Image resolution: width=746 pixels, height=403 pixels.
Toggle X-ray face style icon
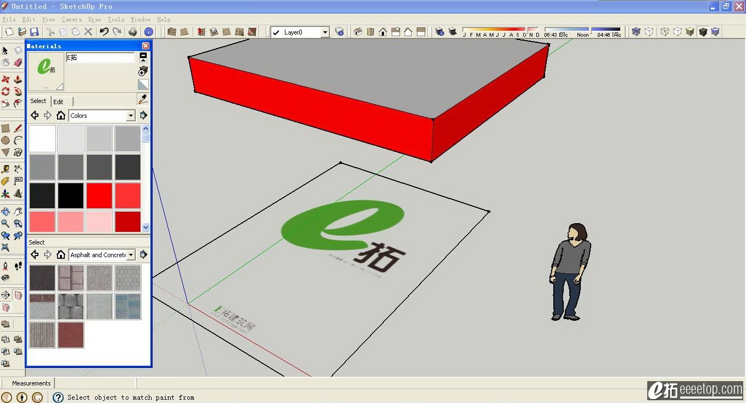pos(636,32)
